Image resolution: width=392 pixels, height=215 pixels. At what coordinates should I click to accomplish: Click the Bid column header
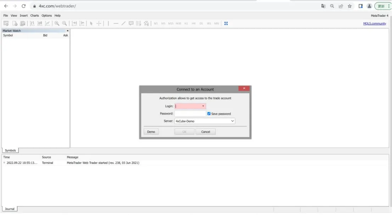[45, 35]
